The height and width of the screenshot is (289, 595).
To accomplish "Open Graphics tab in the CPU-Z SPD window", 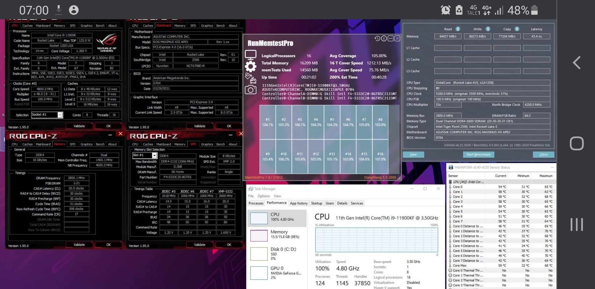I will (x=207, y=144).
